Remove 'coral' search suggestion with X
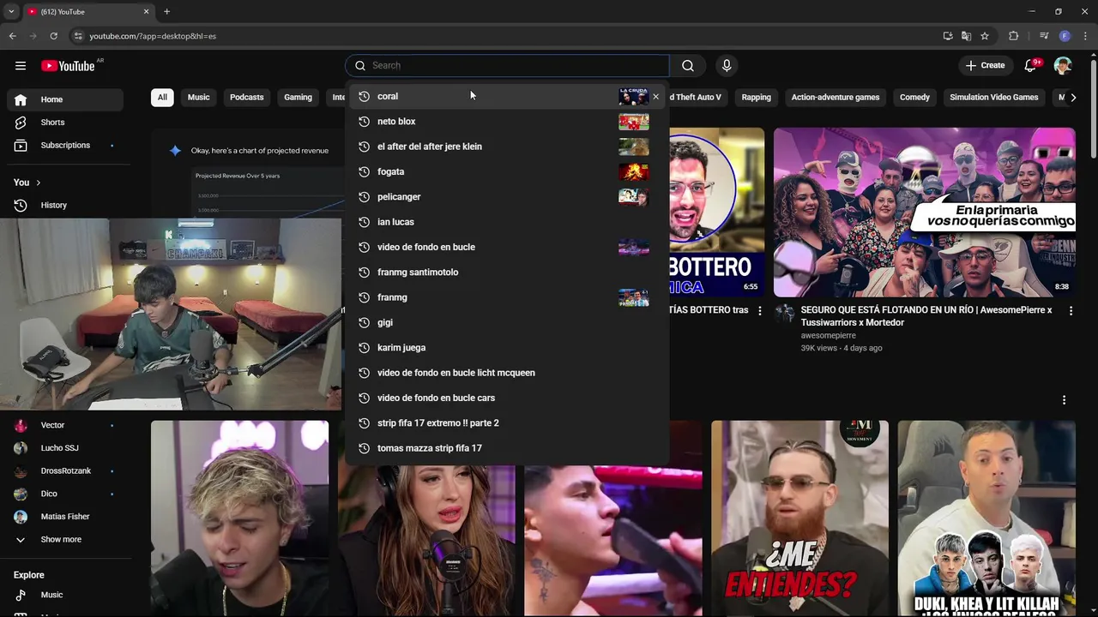Screen dimensions: 1098x617 click(656, 97)
